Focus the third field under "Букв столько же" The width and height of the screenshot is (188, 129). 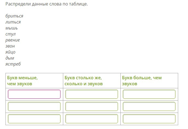[92, 119]
